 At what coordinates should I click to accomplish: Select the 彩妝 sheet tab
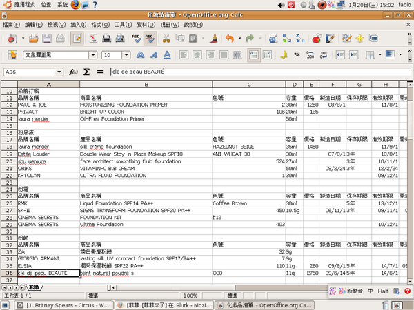click(34, 287)
